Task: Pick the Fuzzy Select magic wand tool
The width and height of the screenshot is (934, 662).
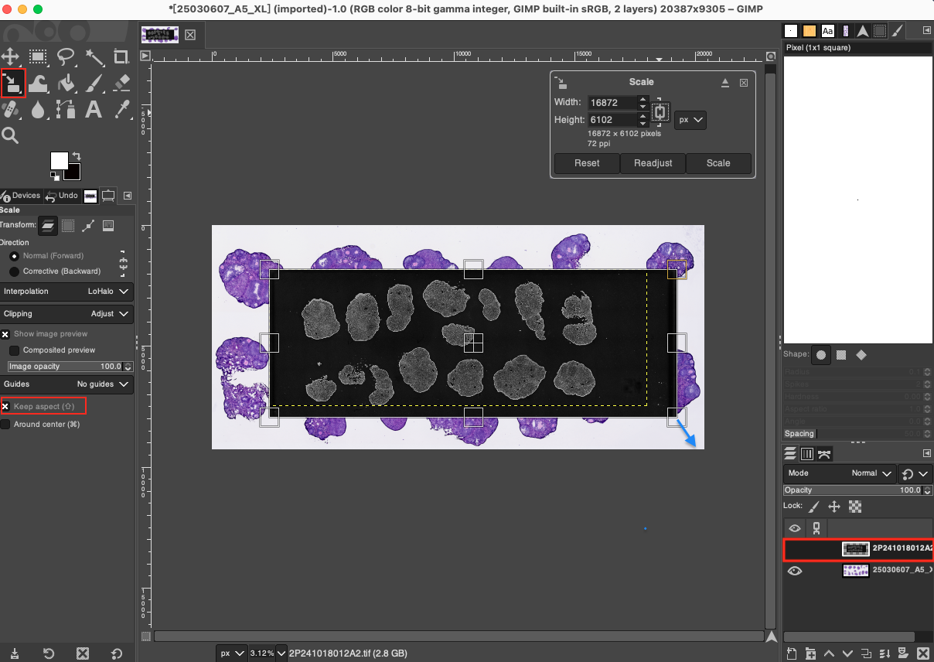Action: click(x=94, y=56)
